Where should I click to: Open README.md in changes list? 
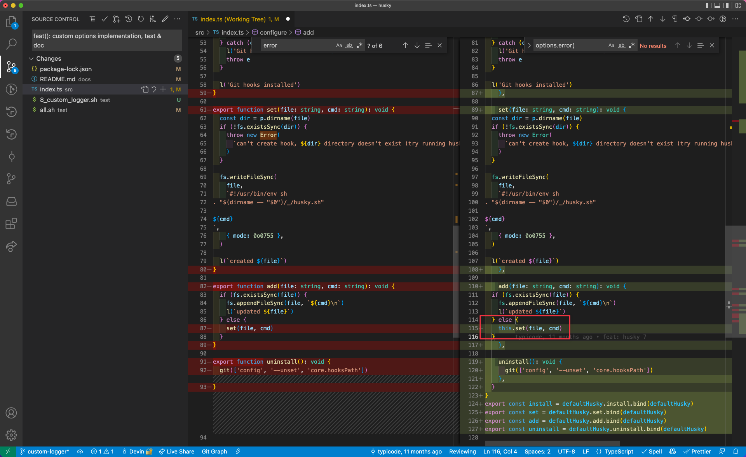58,79
